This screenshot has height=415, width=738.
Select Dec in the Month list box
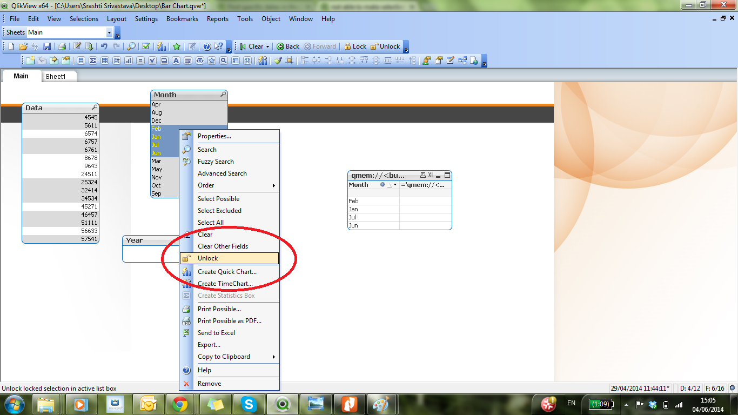(x=189, y=121)
